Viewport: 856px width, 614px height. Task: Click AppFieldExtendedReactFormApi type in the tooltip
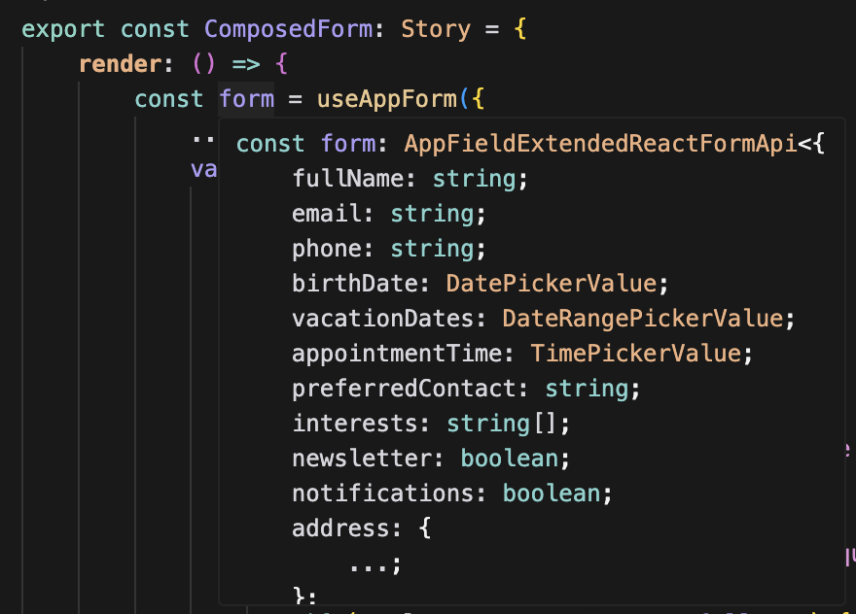[x=601, y=144]
